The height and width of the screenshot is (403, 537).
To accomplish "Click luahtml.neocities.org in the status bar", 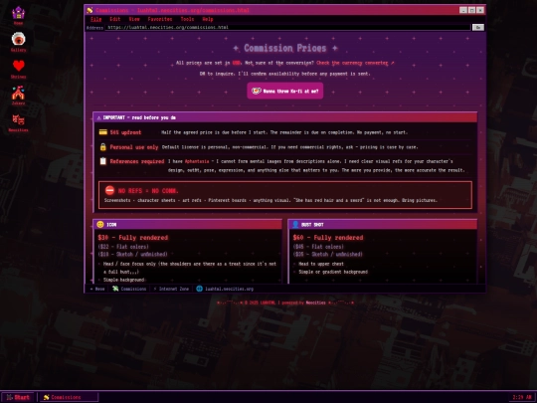I will pos(229,289).
